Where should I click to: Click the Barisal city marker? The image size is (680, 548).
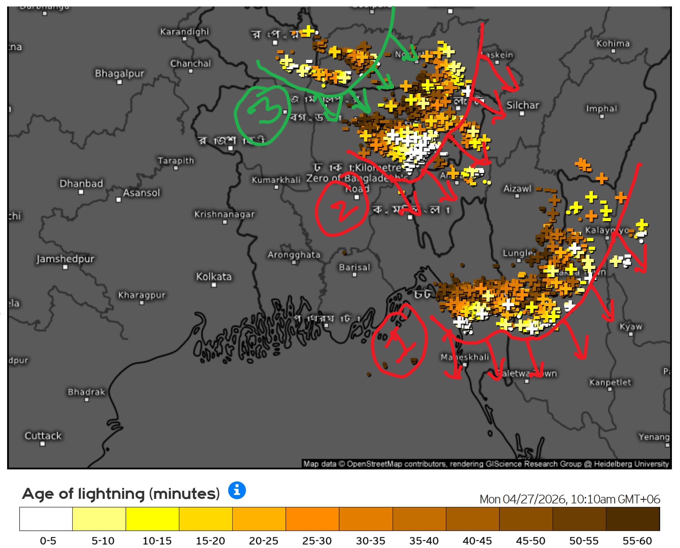point(354,275)
